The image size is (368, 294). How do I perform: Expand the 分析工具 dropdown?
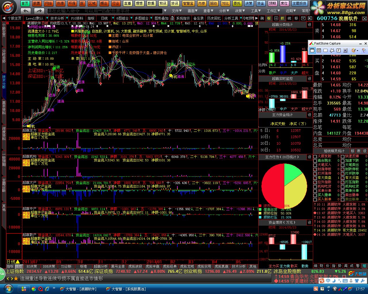coord(240,18)
